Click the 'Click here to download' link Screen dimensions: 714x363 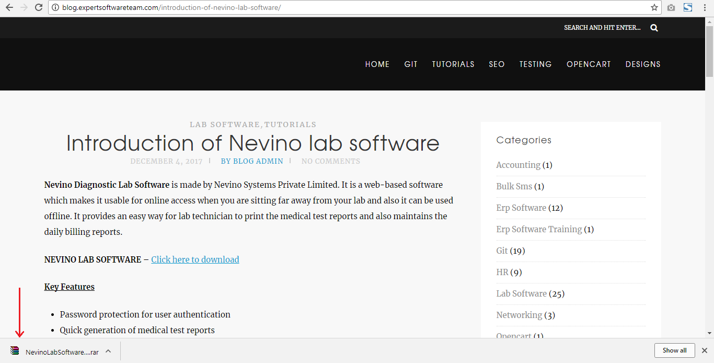[x=195, y=259]
